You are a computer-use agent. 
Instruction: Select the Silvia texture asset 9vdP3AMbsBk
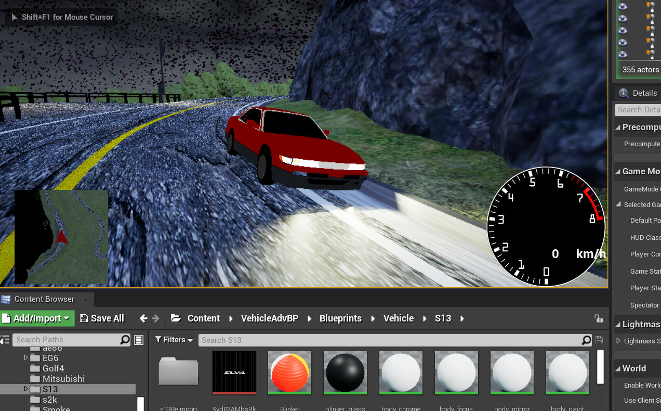(x=234, y=372)
